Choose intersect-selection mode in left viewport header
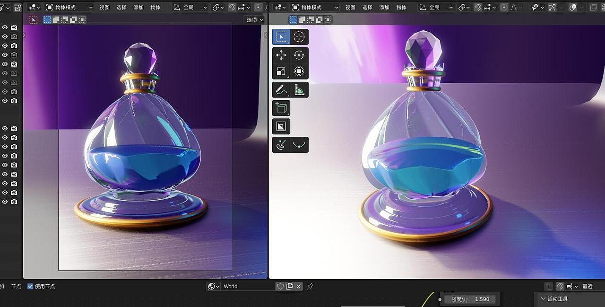 coord(82,20)
